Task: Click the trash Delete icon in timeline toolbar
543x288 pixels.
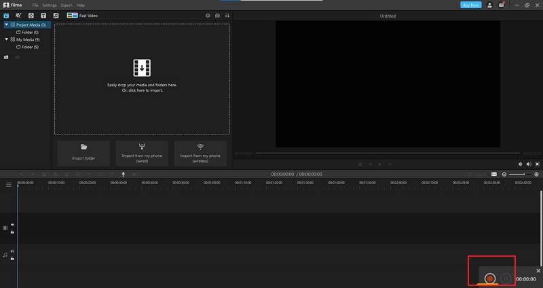Action: (67, 175)
